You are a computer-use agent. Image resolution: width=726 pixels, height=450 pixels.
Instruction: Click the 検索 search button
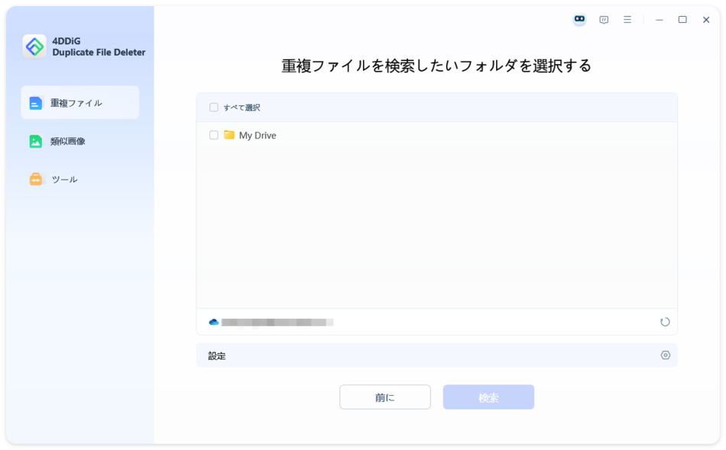tap(488, 397)
